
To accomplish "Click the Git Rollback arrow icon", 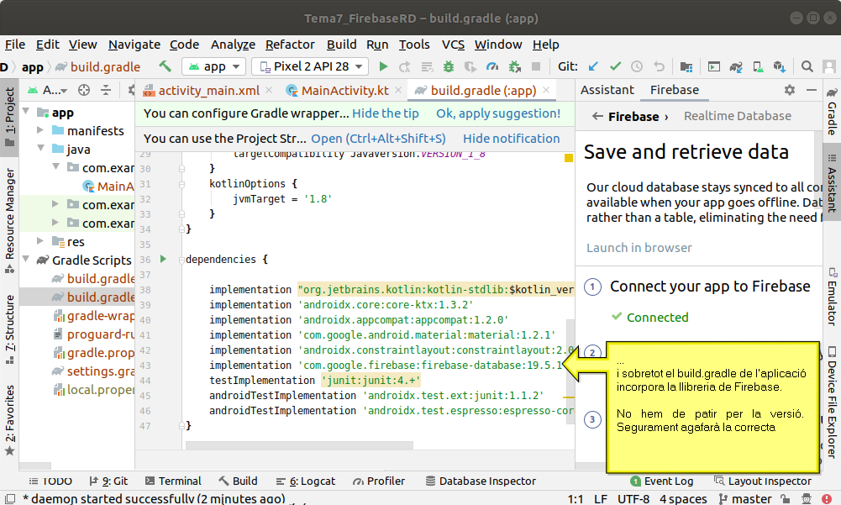I will click(x=659, y=66).
